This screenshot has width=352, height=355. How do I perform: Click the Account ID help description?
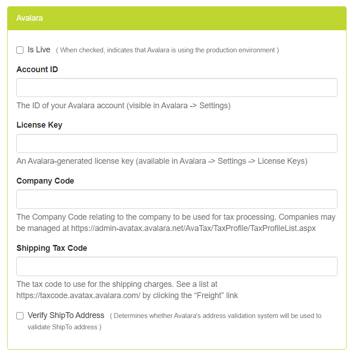(123, 106)
